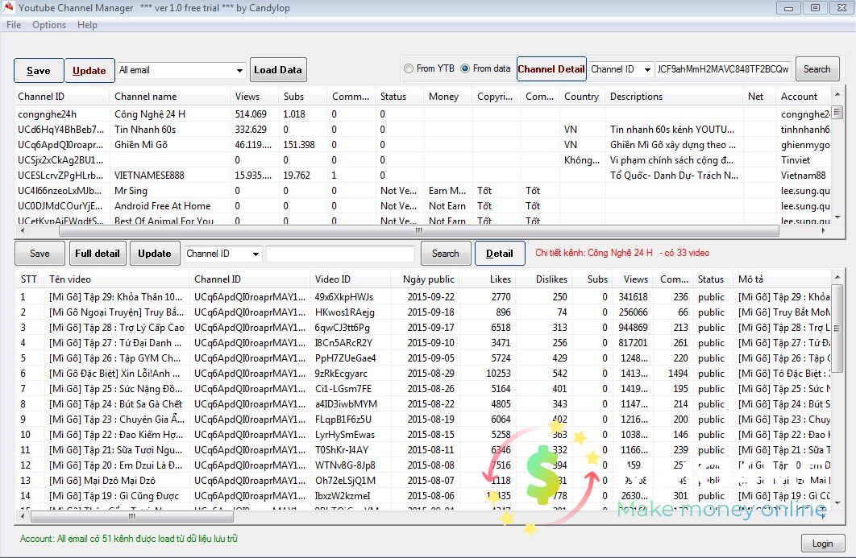This screenshot has width=856, height=558.
Task: Click Update button right of Full detail
Action: [x=155, y=254]
